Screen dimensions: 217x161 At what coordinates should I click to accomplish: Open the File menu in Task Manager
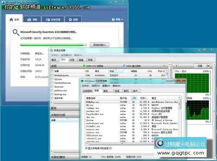[x=85, y=86]
